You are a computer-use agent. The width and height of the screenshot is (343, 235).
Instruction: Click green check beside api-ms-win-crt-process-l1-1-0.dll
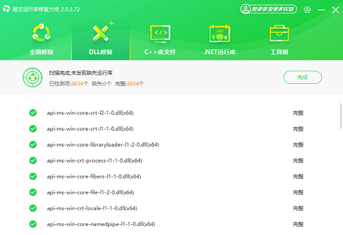coord(33,160)
